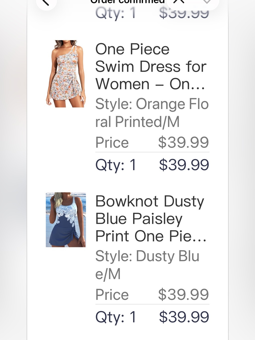Tap bold $39.99 subtotal of floral dress
Image resolution: width=255 pixels, height=340 pixels.
click(184, 165)
